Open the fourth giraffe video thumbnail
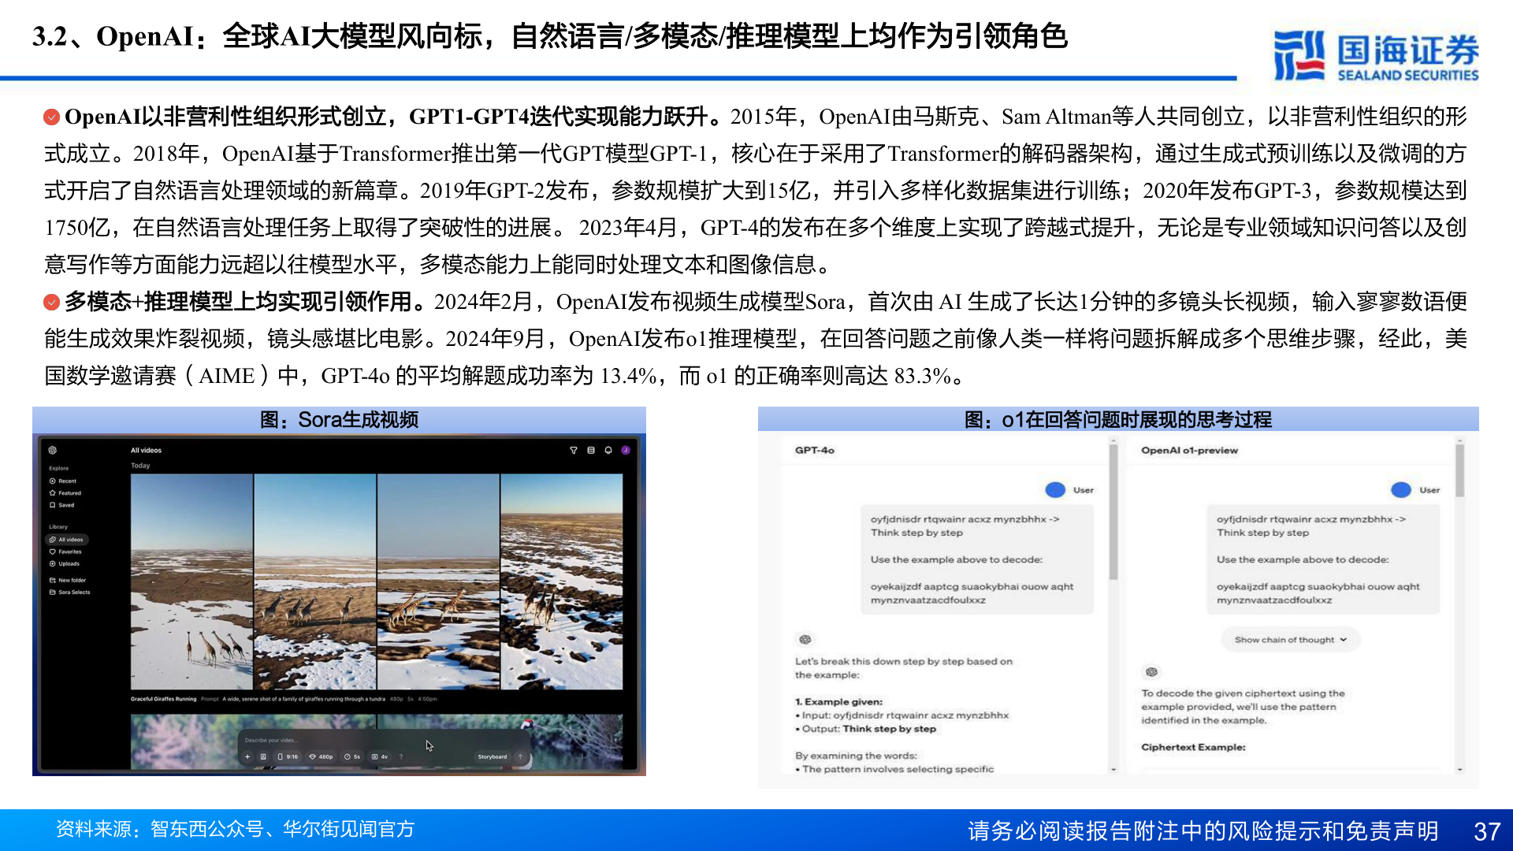This screenshot has width=1513, height=851. tap(562, 582)
